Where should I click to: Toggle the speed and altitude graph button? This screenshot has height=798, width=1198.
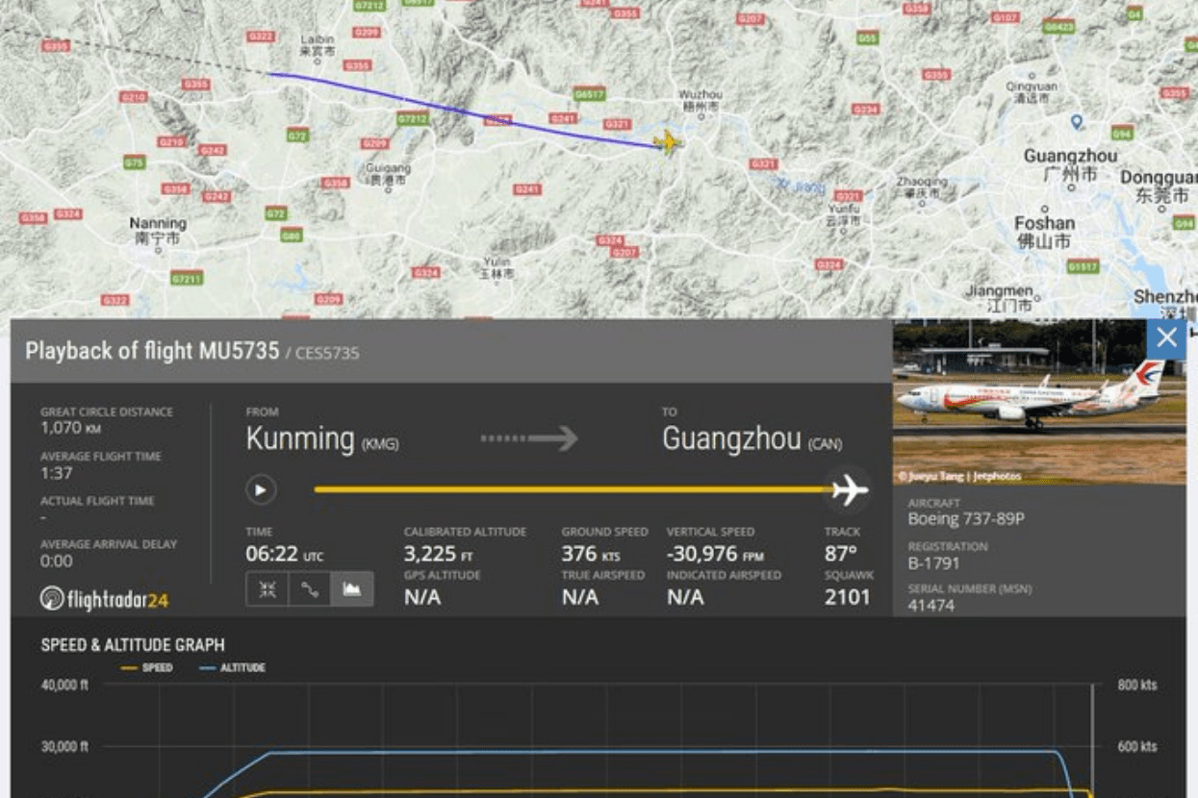point(352,589)
